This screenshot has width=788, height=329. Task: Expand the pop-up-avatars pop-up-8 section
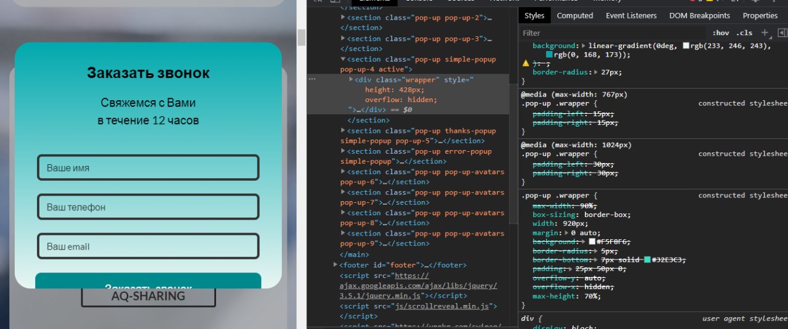343,213
